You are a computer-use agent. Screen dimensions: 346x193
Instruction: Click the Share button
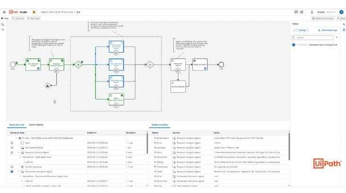click(x=341, y=18)
